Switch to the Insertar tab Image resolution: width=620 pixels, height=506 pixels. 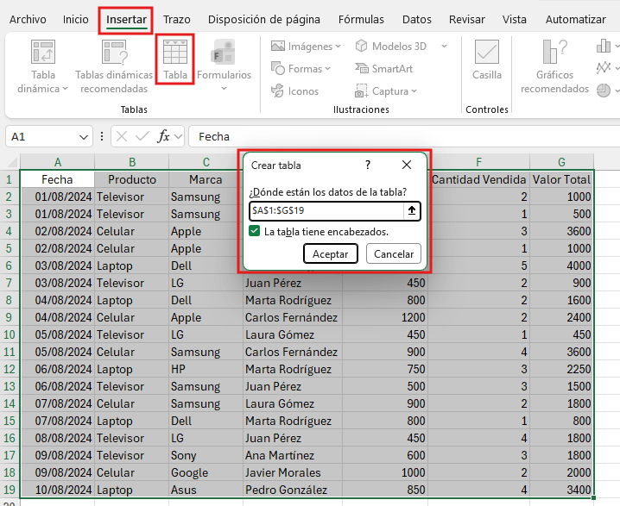(126, 19)
